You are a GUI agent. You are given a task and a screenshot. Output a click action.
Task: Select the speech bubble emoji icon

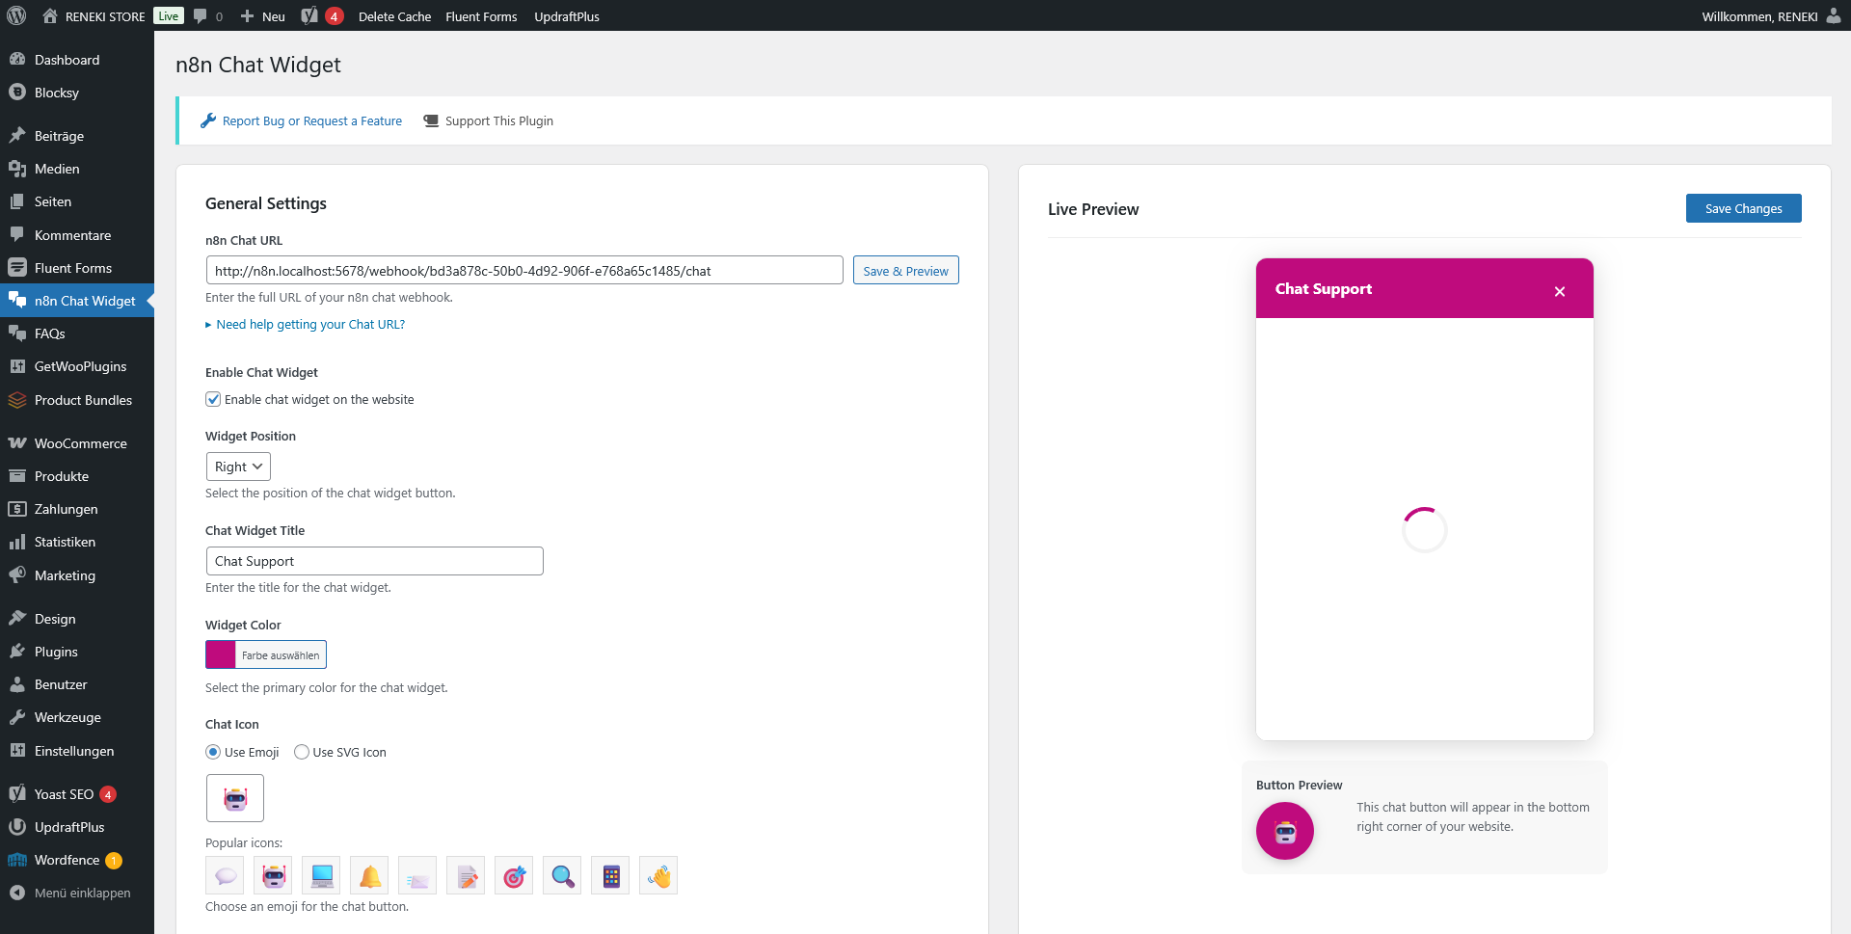tap(225, 875)
